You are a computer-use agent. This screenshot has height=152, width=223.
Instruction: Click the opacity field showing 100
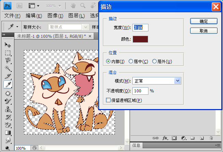pyautogui.click(x=140, y=91)
